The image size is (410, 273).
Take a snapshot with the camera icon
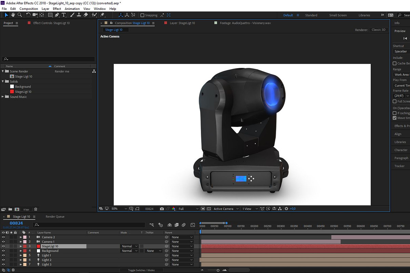[162, 209]
